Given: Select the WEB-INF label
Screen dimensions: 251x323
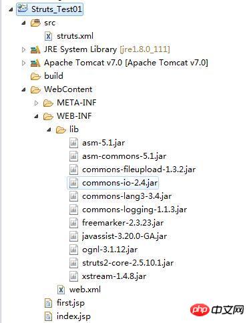Looking at the screenshot, I should pyautogui.click(x=74, y=116).
